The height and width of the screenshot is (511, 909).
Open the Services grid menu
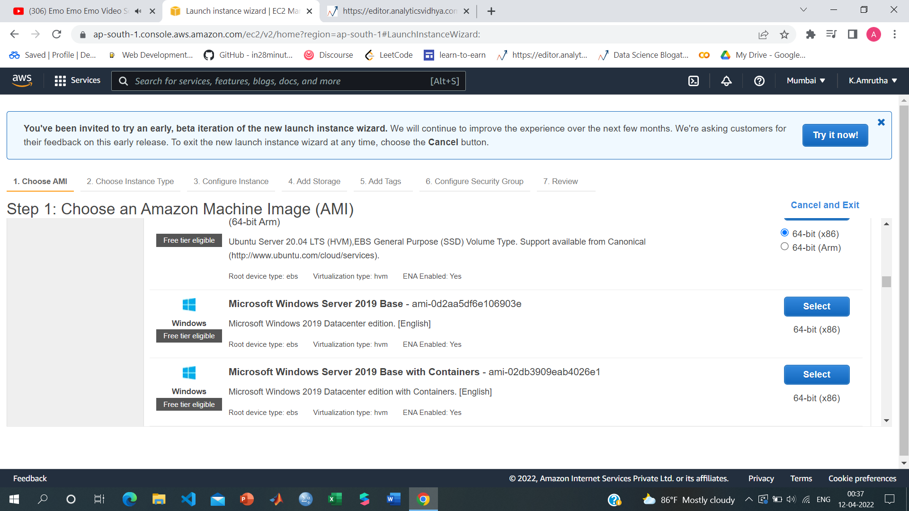coord(78,80)
